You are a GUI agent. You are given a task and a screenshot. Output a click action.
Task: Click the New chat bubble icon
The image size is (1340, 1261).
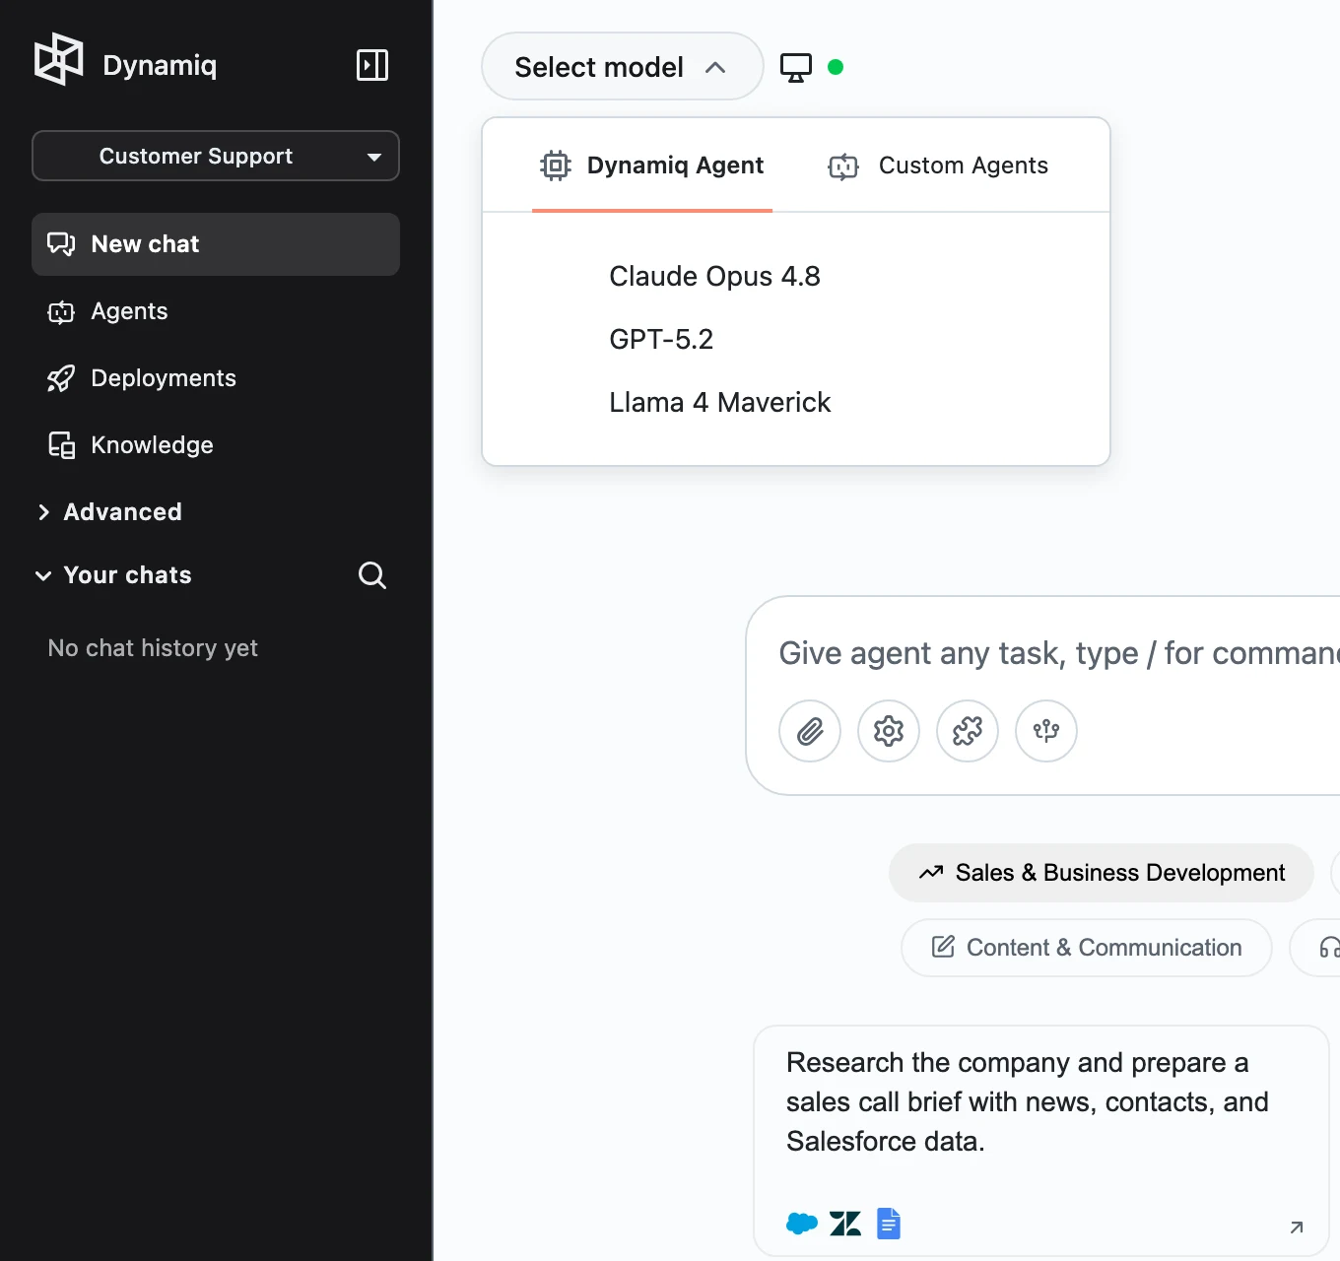tap(61, 244)
